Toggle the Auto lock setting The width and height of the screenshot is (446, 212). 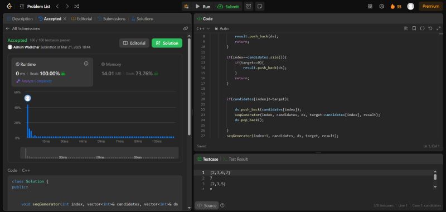tap(221, 28)
